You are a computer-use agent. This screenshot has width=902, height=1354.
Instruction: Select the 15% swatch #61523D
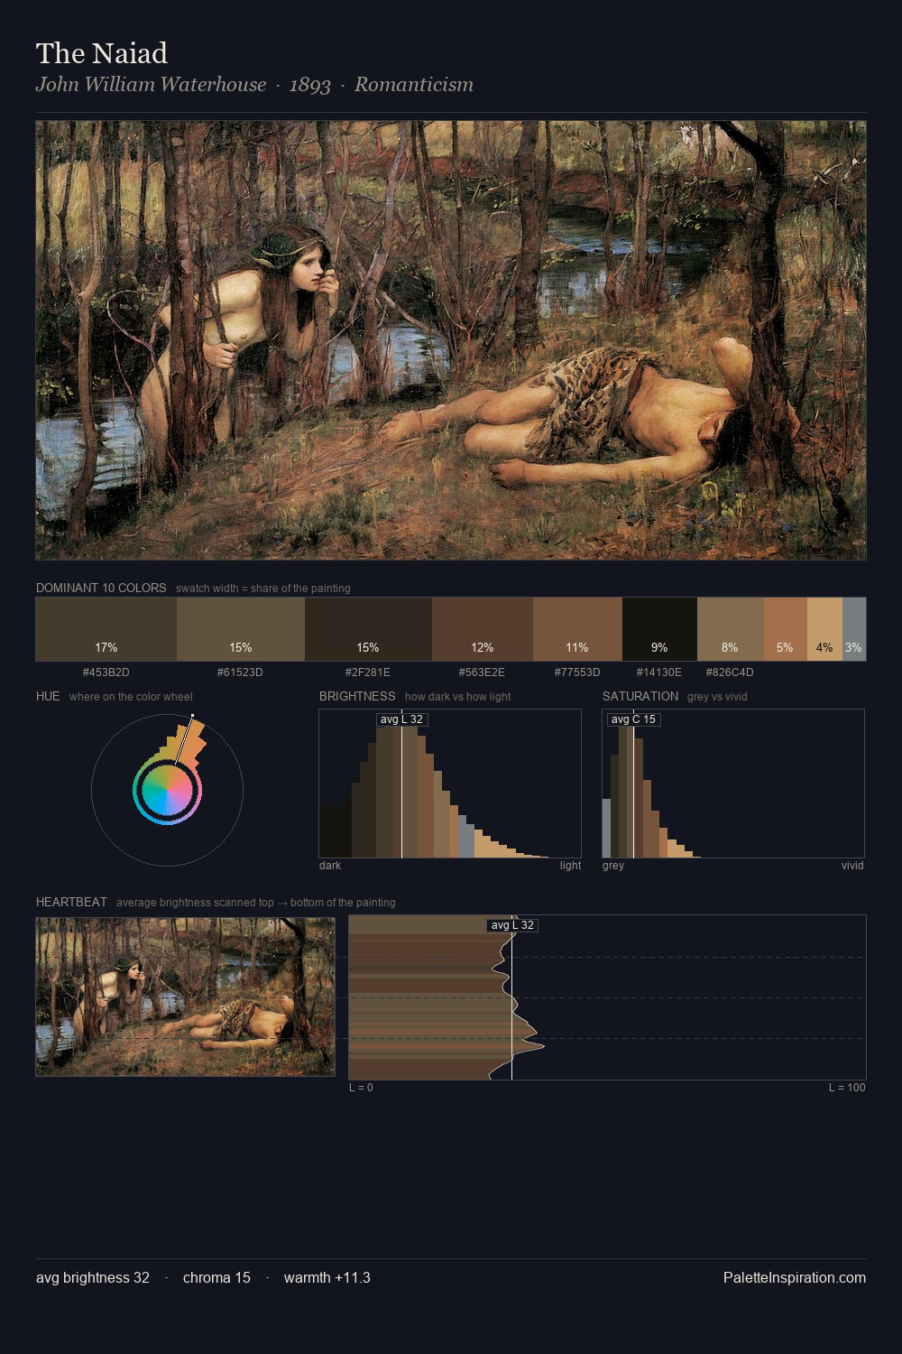(x=241, y=629)
